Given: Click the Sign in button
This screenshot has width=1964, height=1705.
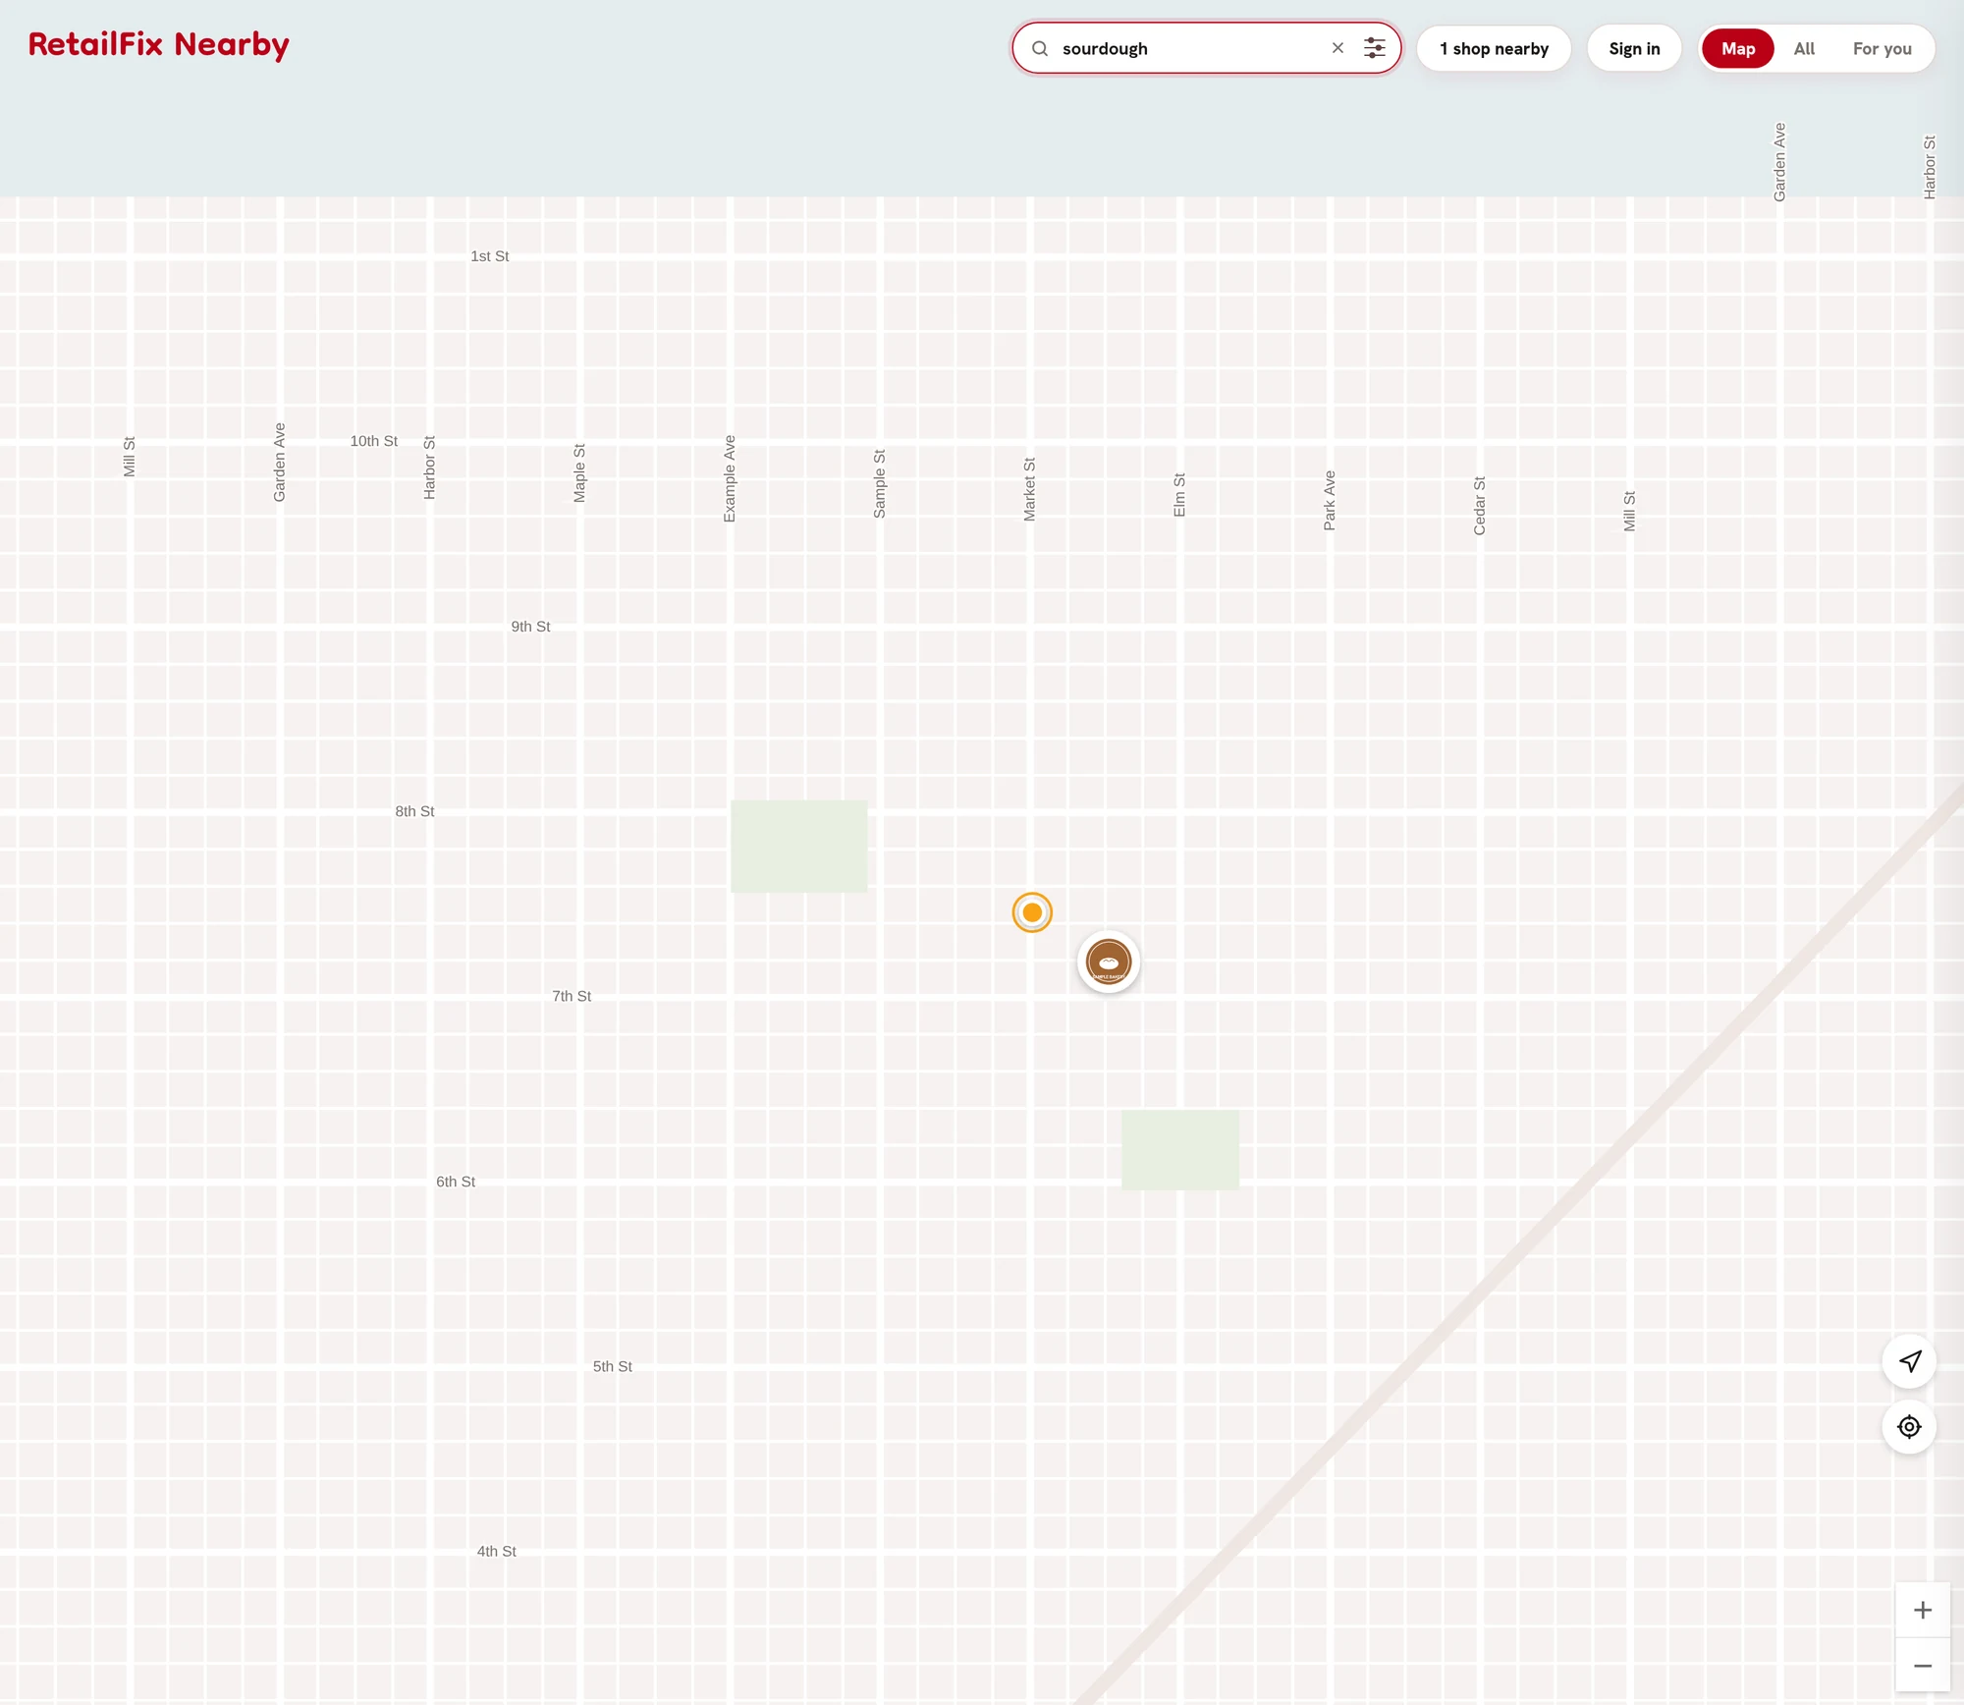Looking at the screenshot, I should [1634, 48].
